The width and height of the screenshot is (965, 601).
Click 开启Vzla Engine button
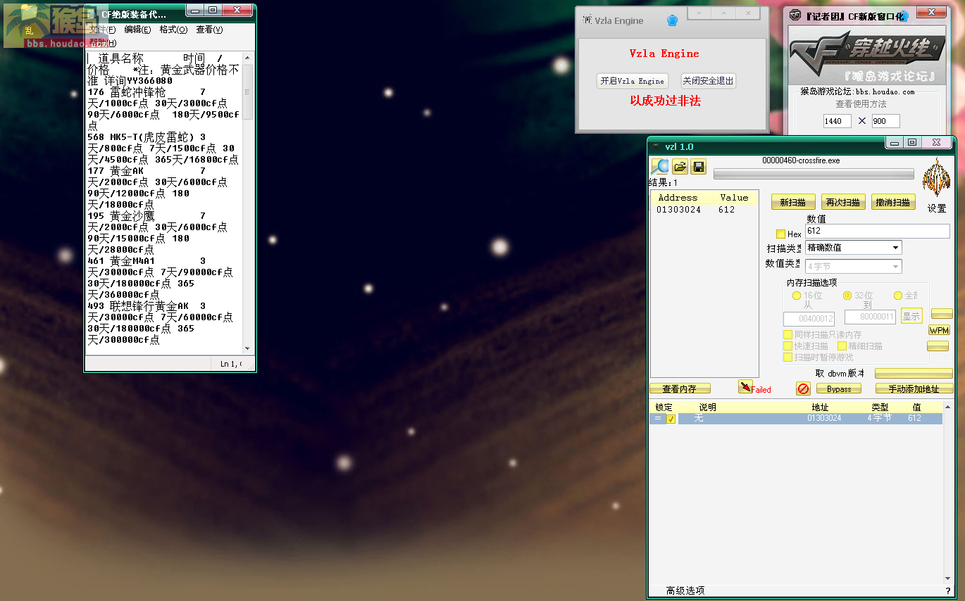[632, 81]
